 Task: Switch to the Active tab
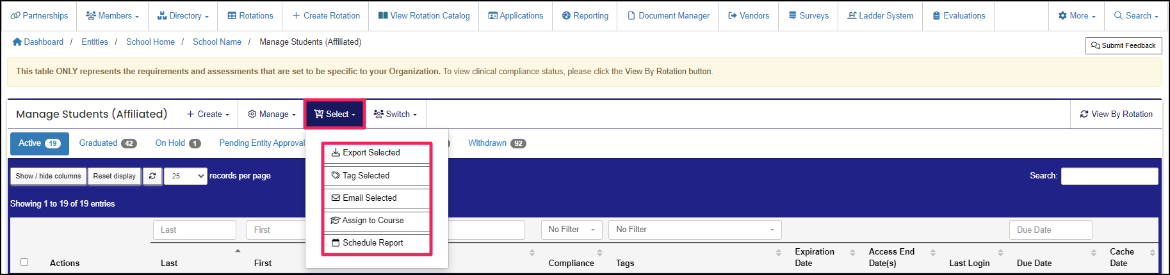click(x=40, y=143)
